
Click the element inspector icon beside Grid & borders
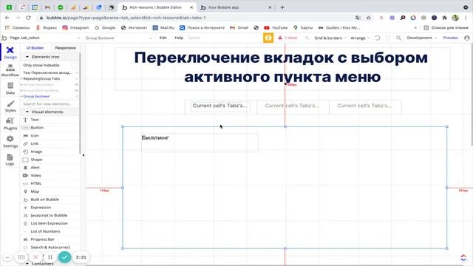(307, 38)
